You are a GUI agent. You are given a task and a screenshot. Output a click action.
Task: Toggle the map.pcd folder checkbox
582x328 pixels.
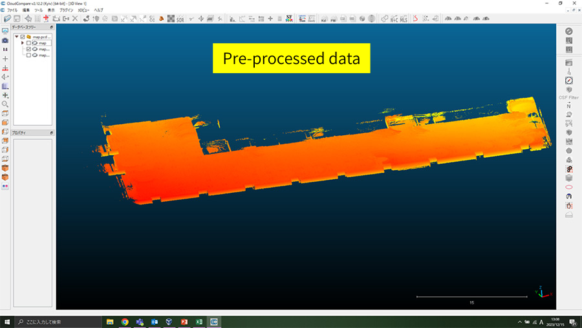pyautogui.click(x=23, y=37)
